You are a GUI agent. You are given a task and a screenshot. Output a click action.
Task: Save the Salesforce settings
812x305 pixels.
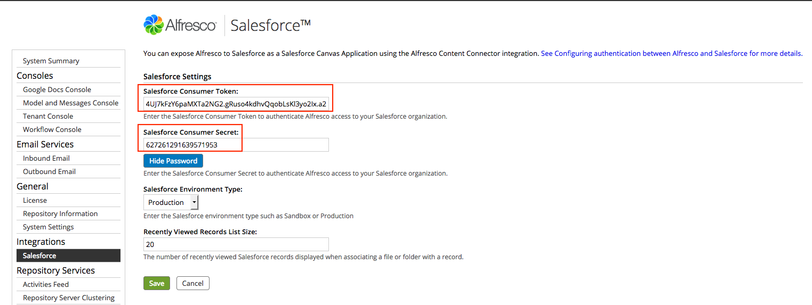157,283
